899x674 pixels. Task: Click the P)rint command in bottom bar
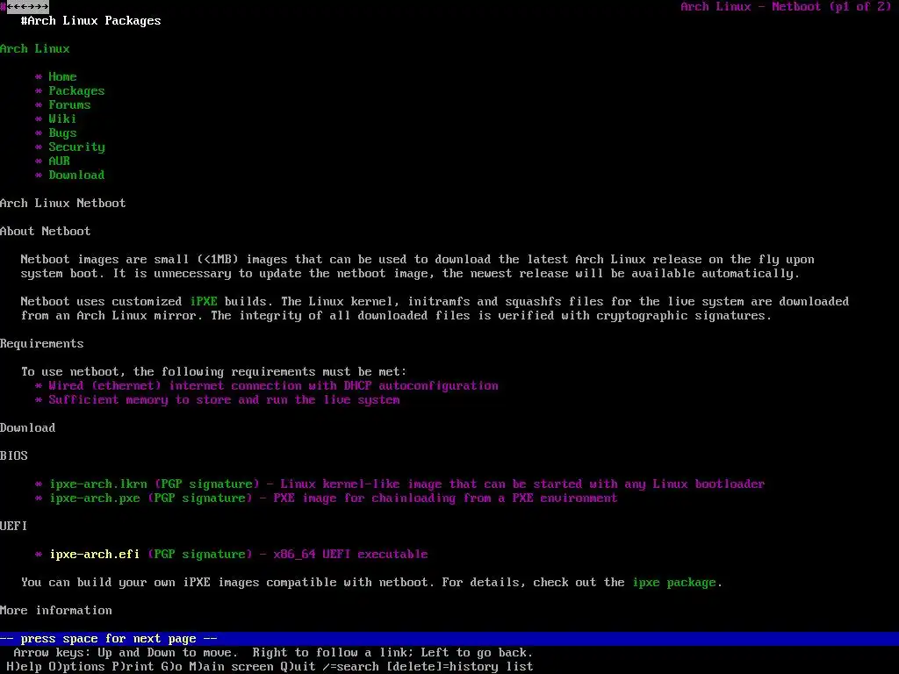133,667
